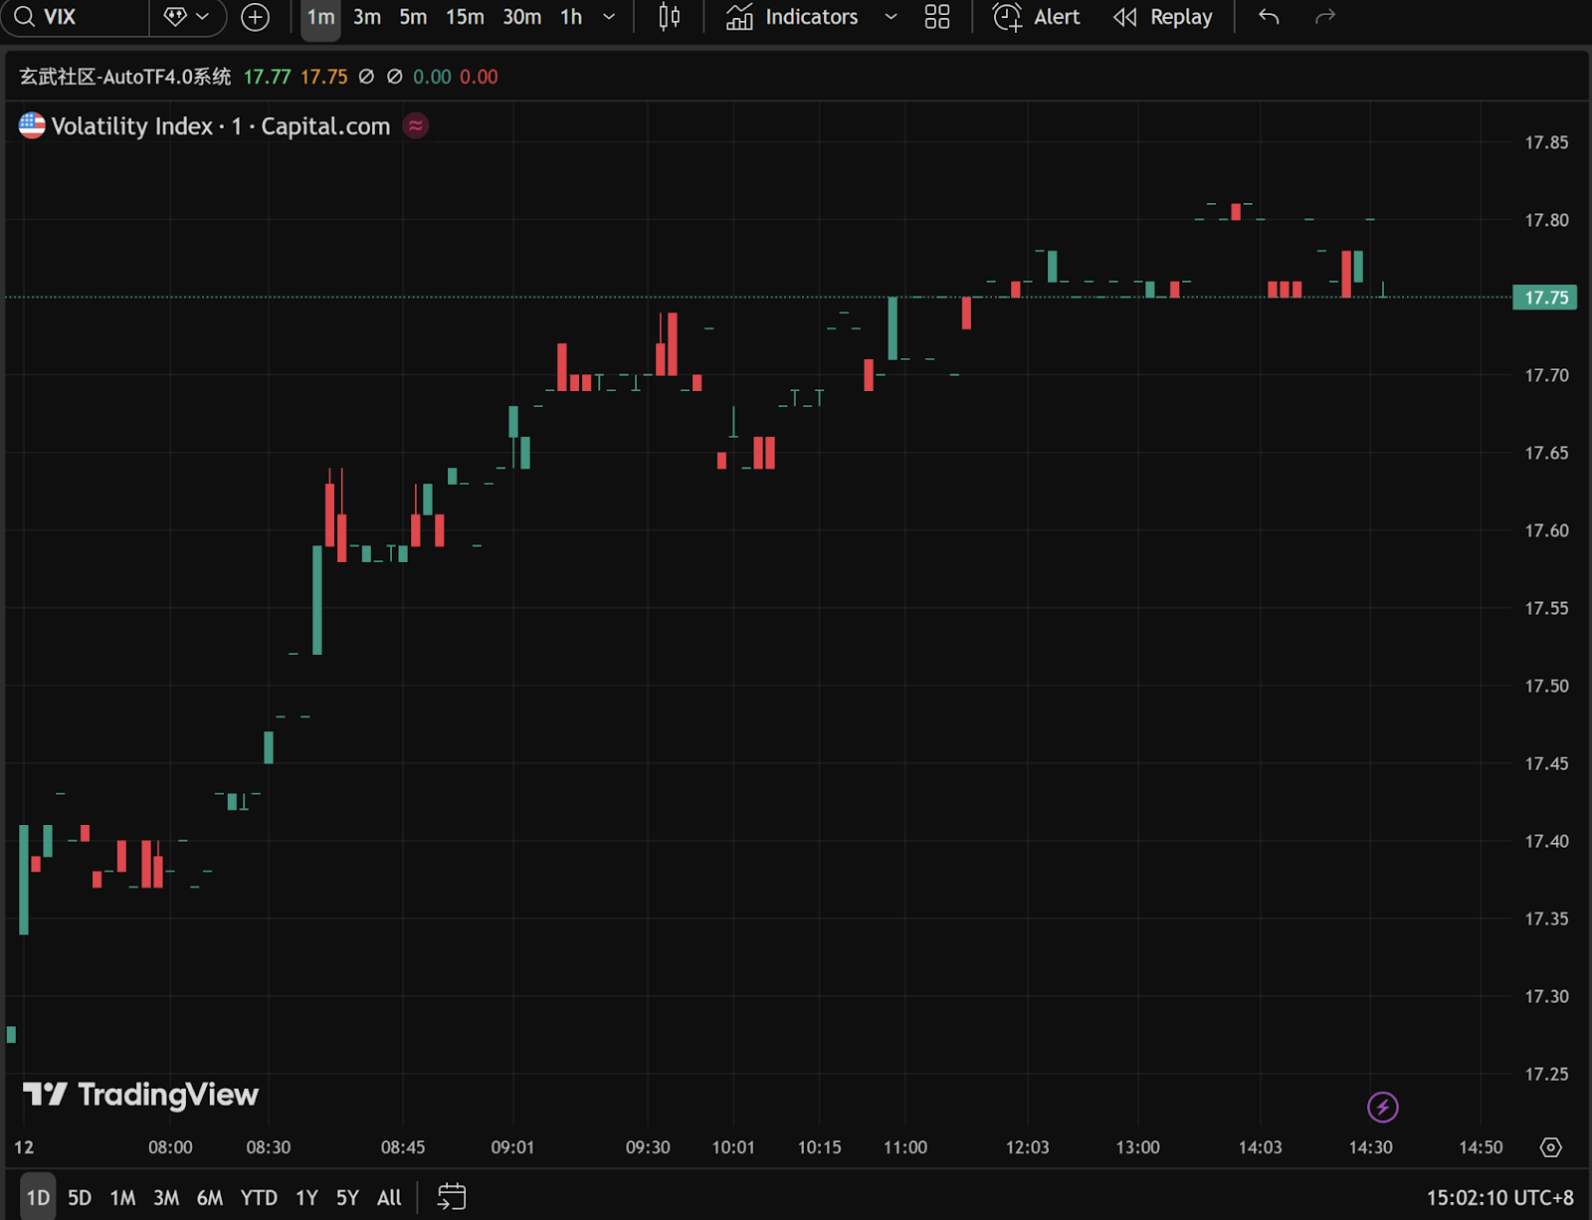The image size is (1592, 1220).
Task: Open chart settings gear at axis corner
Action: click(1550, 1147)
